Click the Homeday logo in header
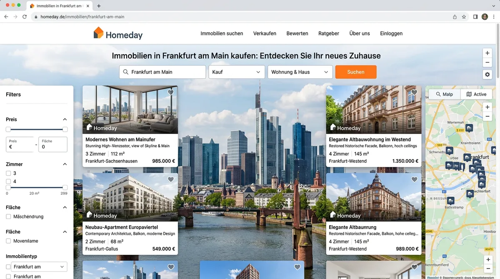Viewport: 500px width, 279px height. [x=118, y=33]
